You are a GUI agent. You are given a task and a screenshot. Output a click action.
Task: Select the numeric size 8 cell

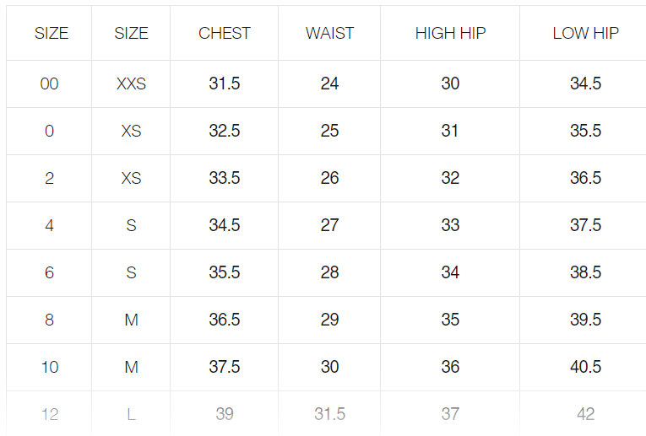(x=49, y=320)
